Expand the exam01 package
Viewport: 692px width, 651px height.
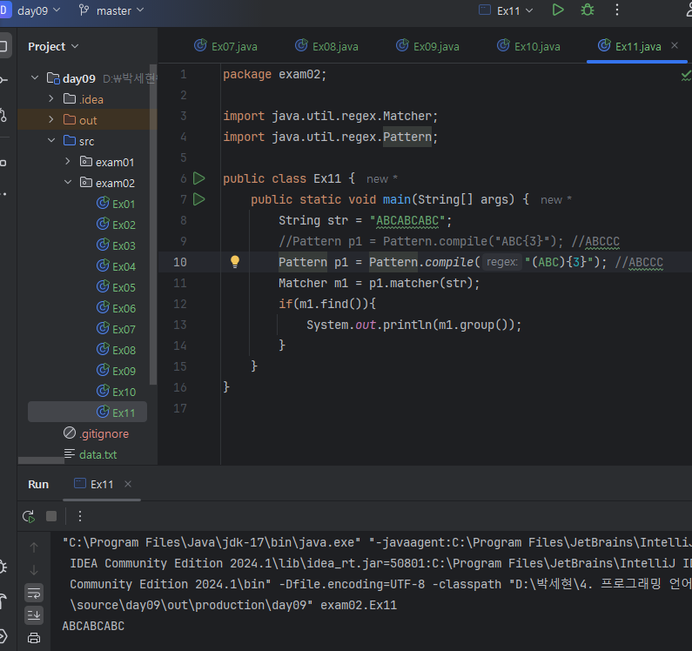(x=68, y=162)
